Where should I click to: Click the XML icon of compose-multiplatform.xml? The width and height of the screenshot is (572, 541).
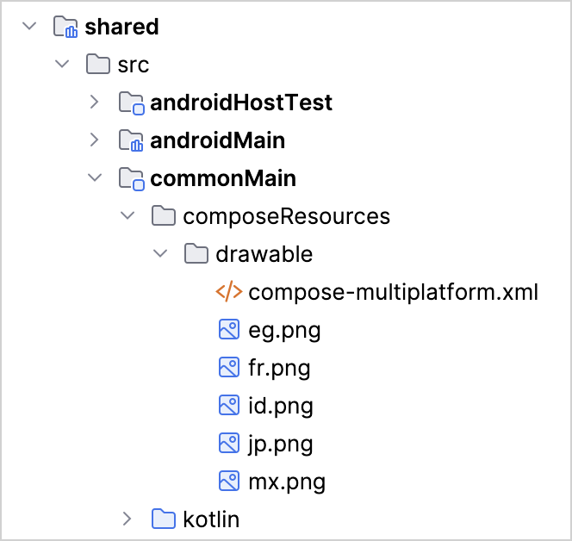click(x=229, y=292)
